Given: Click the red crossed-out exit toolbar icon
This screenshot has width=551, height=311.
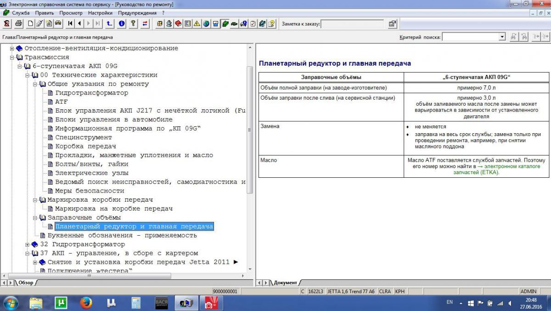Looking at the screenshot, I should coord(7,23).
